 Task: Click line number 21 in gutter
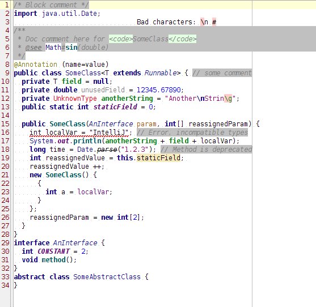point(5,175)
